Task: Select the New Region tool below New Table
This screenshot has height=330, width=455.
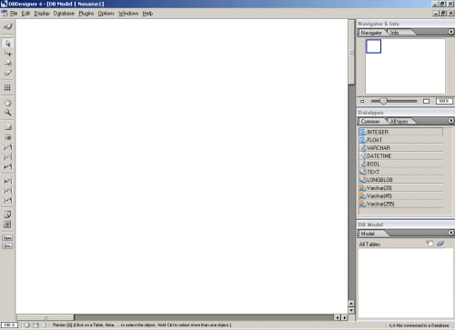Action: (7, 137)
